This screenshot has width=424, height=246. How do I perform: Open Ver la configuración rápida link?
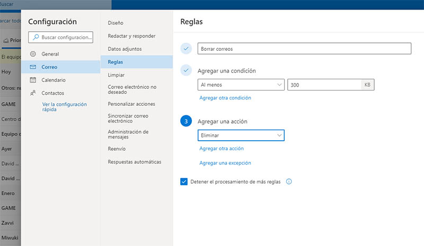click(x=64, y=107)
